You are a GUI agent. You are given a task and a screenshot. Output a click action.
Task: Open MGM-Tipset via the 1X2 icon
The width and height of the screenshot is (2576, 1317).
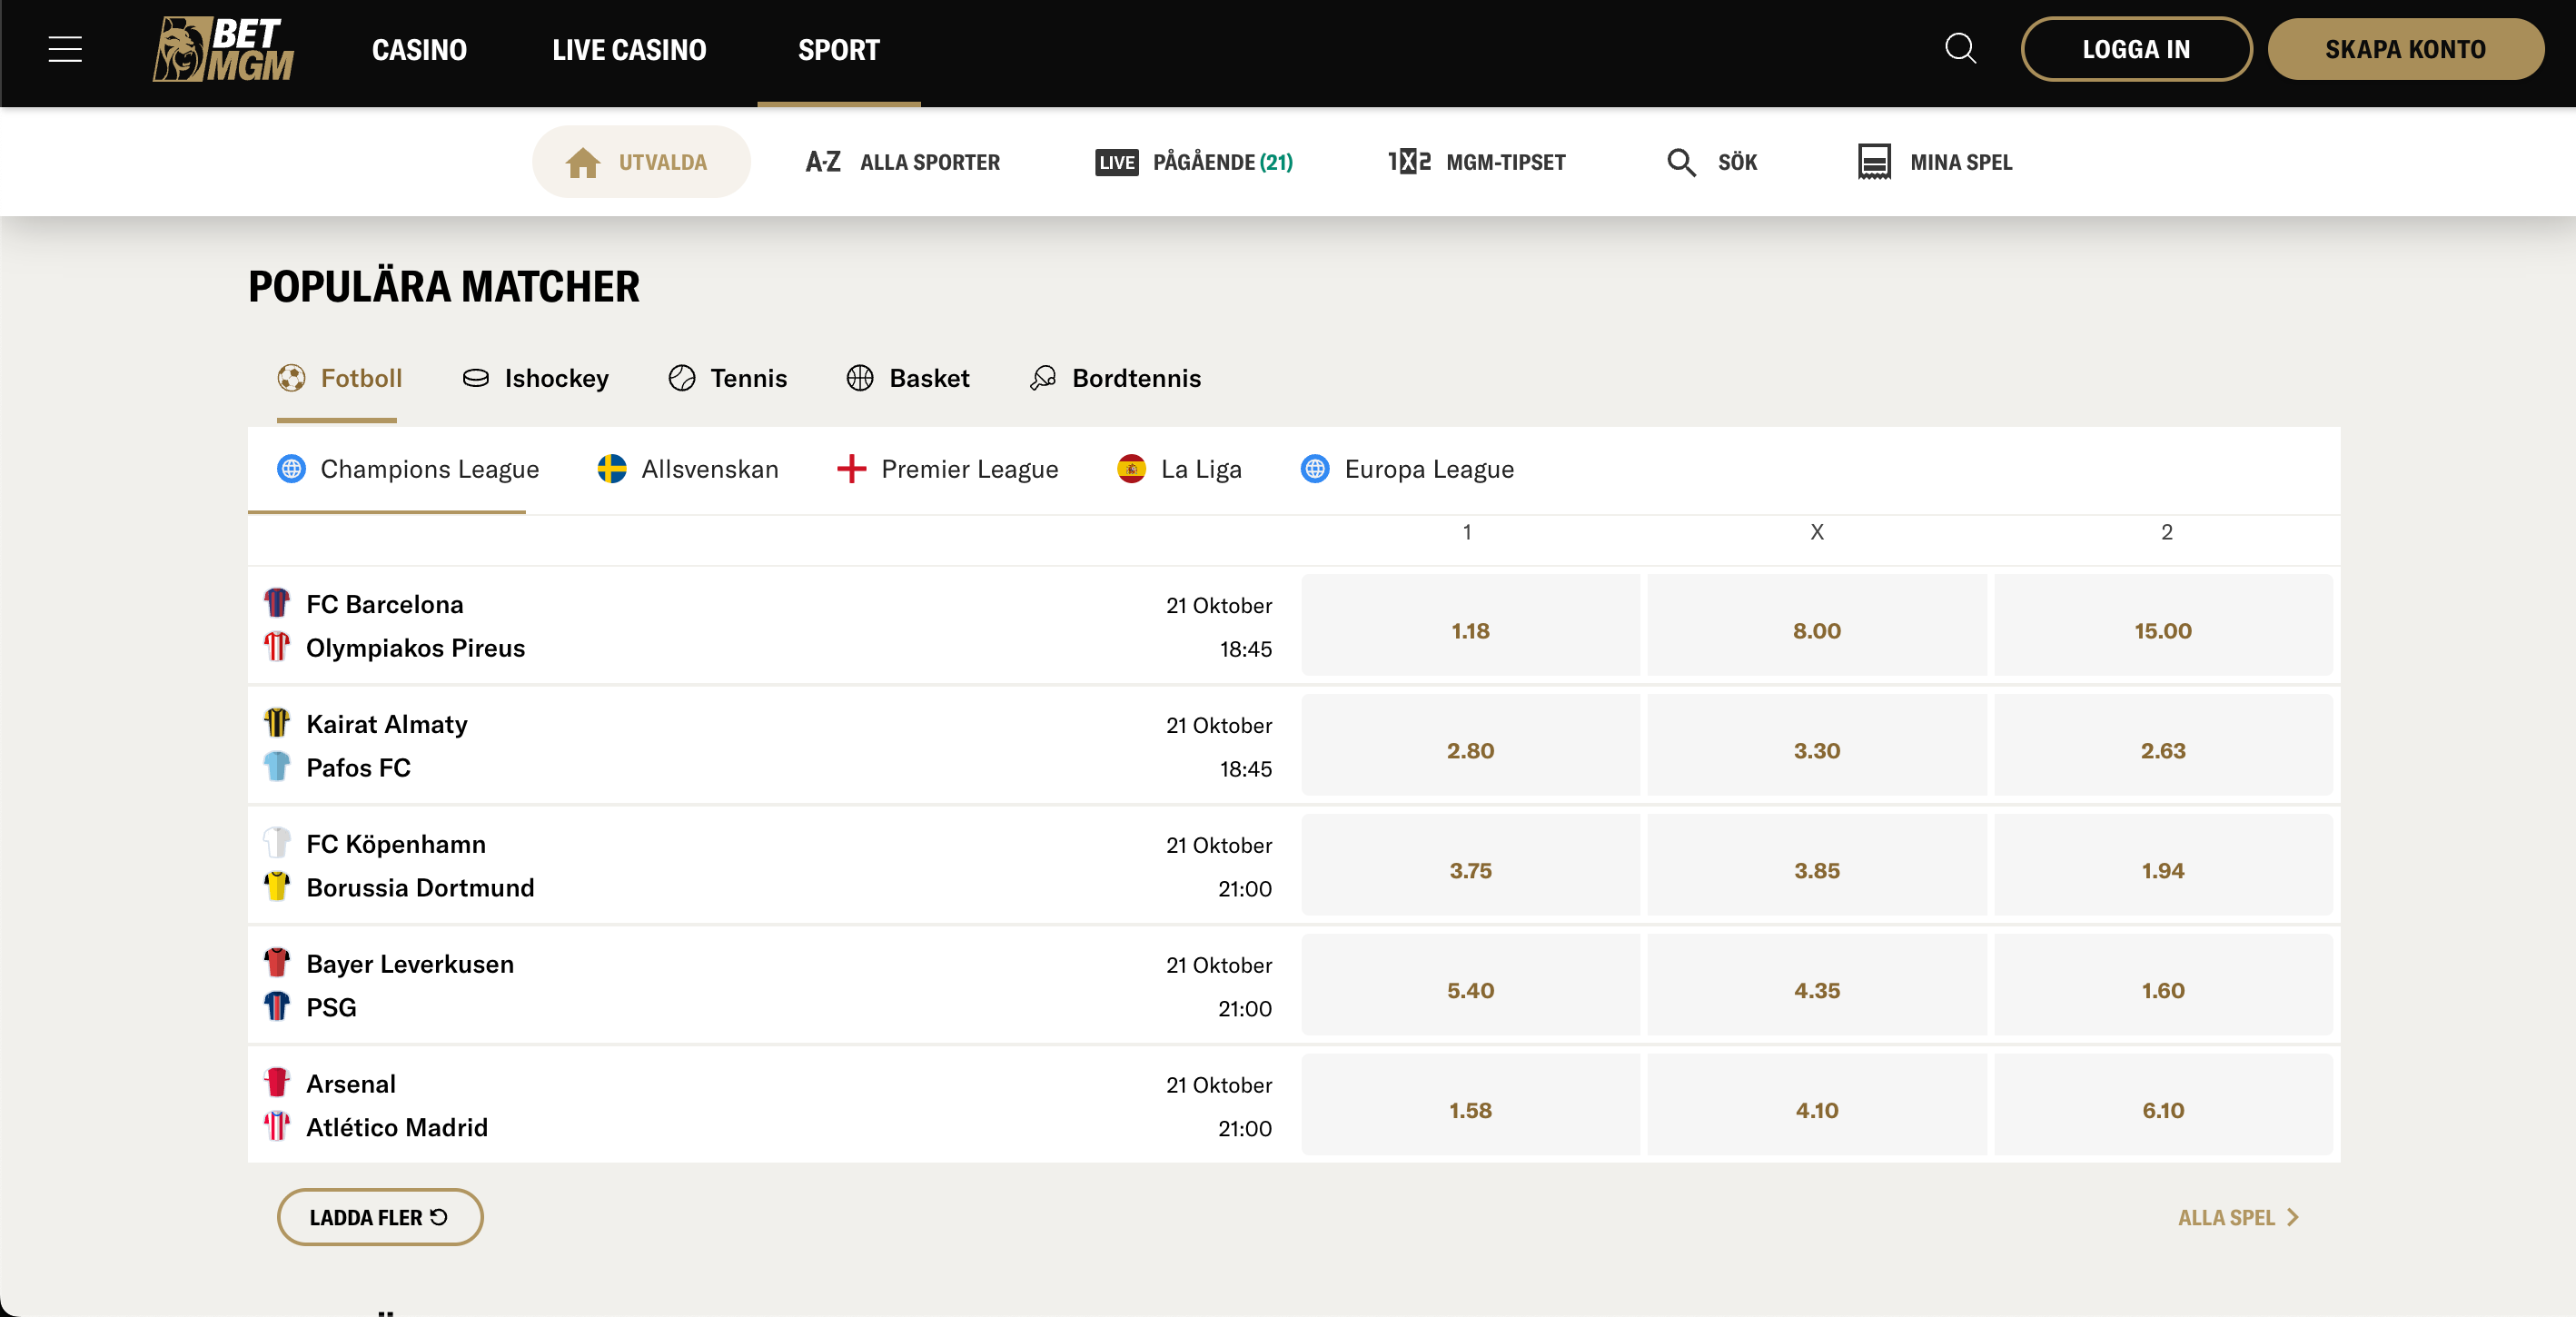point(1476,161)
